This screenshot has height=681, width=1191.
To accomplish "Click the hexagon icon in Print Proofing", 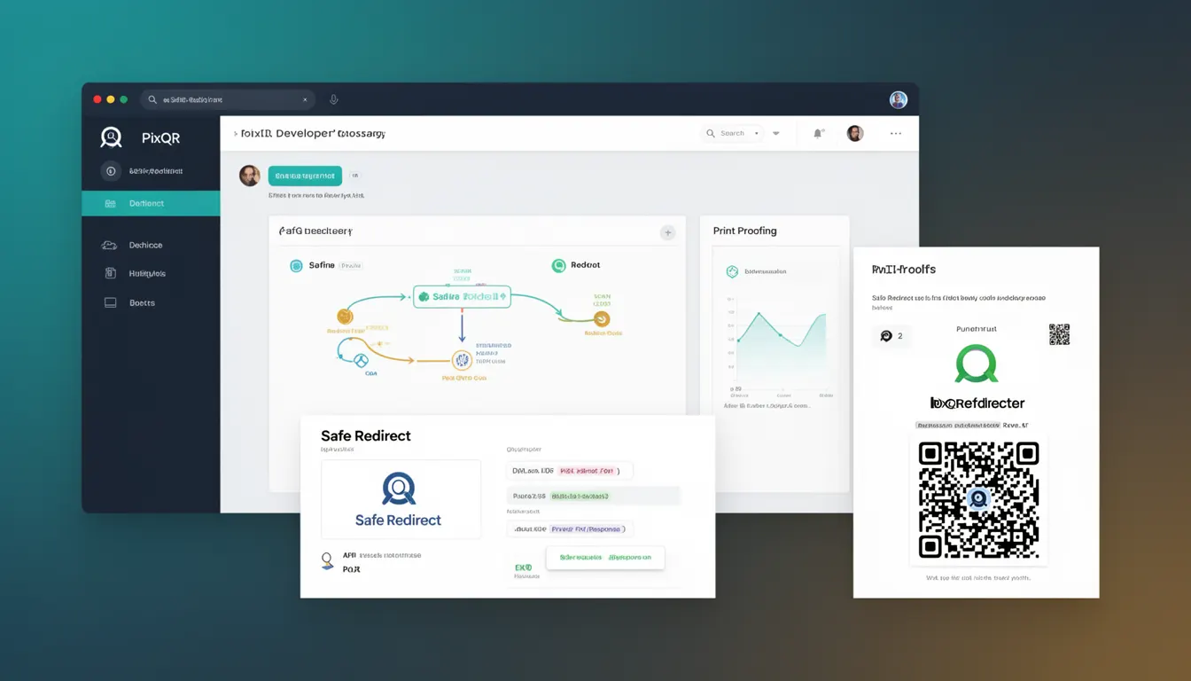I will (732, 271).
